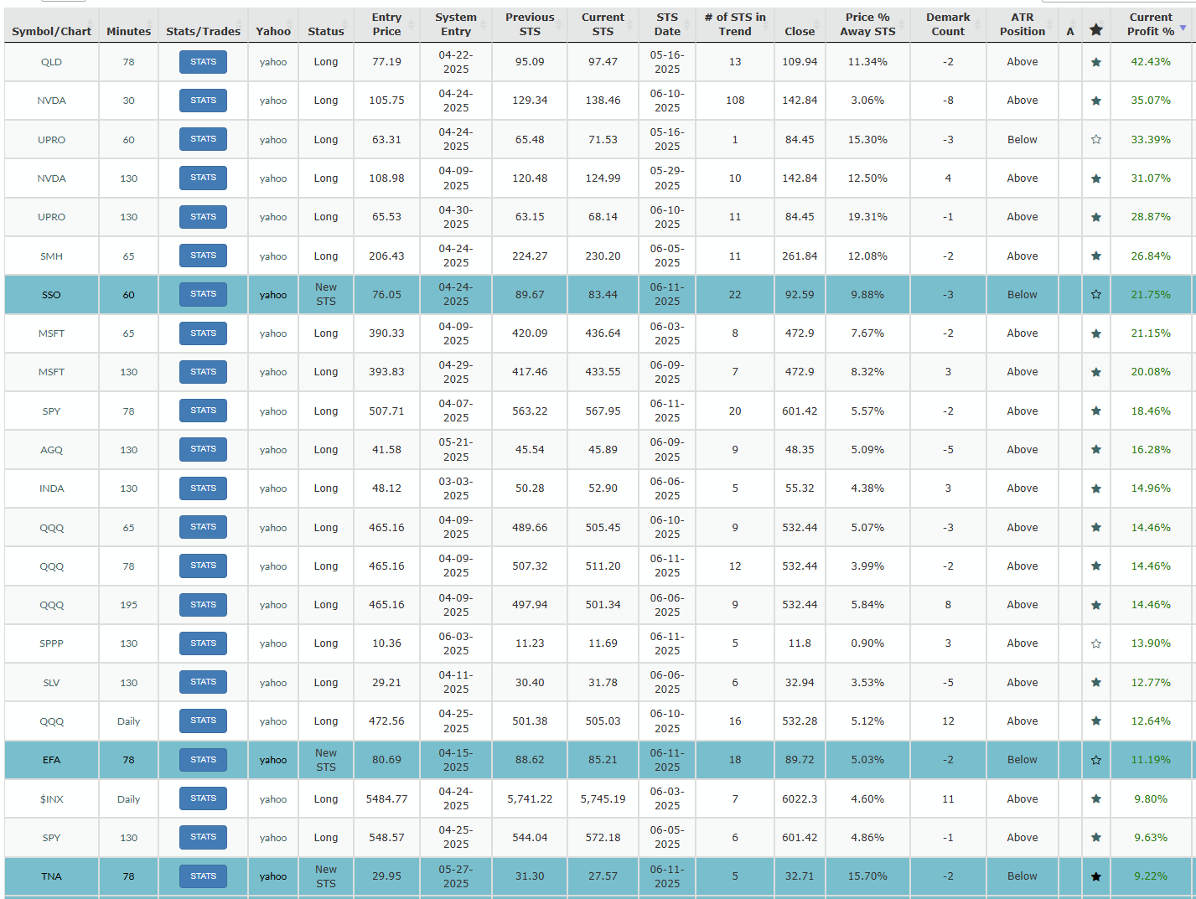Open STATS for SSO
Screen dimensions: 1196x899
pyautogui.click(x=203, y=294)
